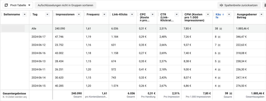Open the Tag column dropdown arrow
This screenshot has height=101, width=266.
(x=48, y=14)
